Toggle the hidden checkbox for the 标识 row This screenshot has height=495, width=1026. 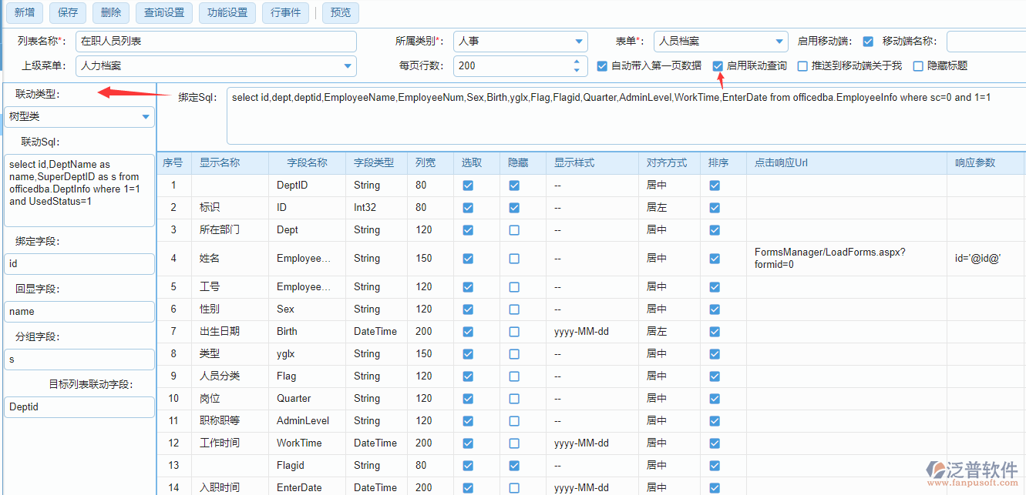(x=514, y=207)
